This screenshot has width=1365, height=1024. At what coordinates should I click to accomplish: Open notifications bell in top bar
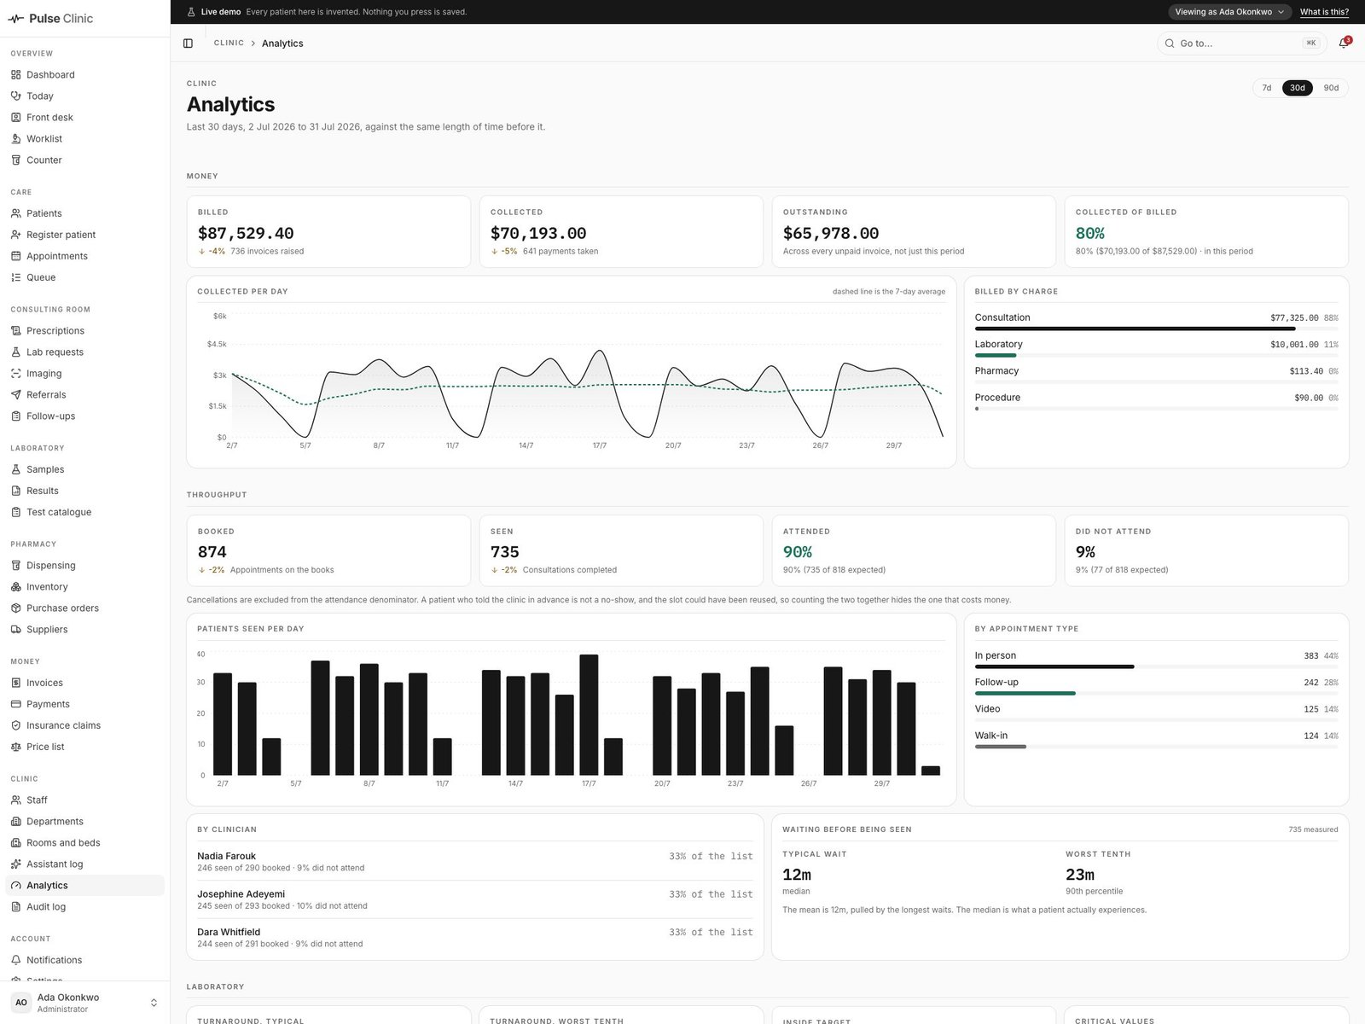coord(1344,43)
